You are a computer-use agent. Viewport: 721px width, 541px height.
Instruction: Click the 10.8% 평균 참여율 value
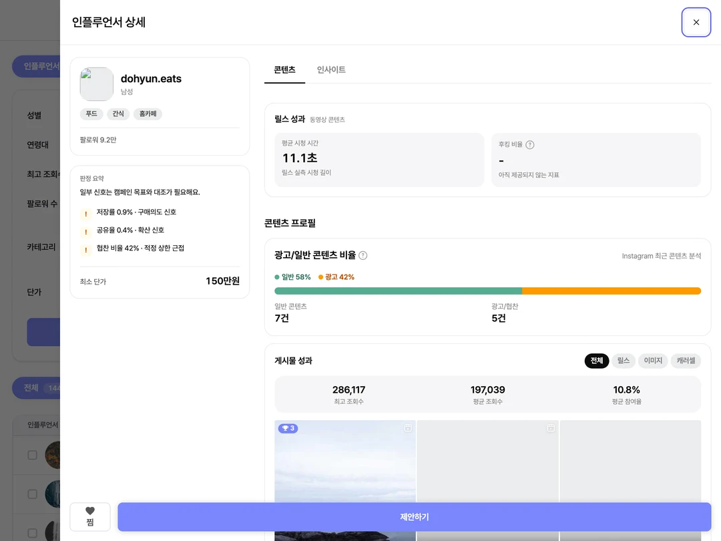tap(626, 389)
